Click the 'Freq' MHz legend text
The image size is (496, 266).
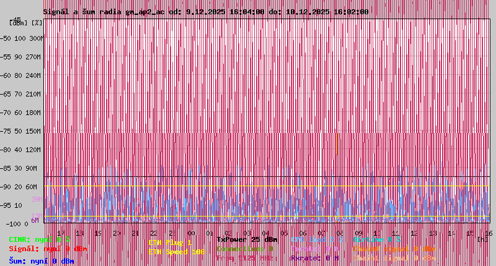pyautogui.click(x=245, y=258)
